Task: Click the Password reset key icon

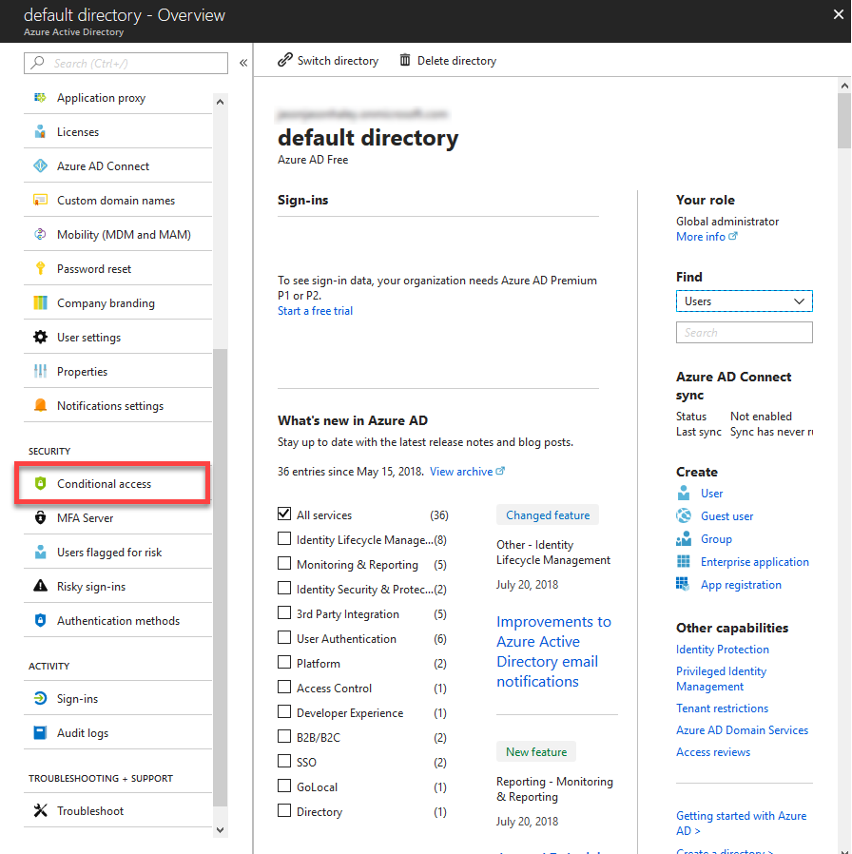Action: click(40, 268)
